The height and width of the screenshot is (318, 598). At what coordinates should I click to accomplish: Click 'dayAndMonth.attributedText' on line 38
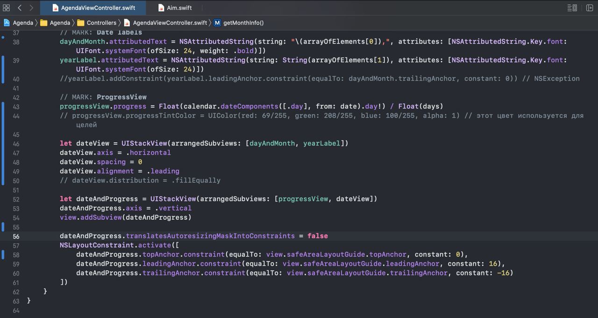[113, 42]
